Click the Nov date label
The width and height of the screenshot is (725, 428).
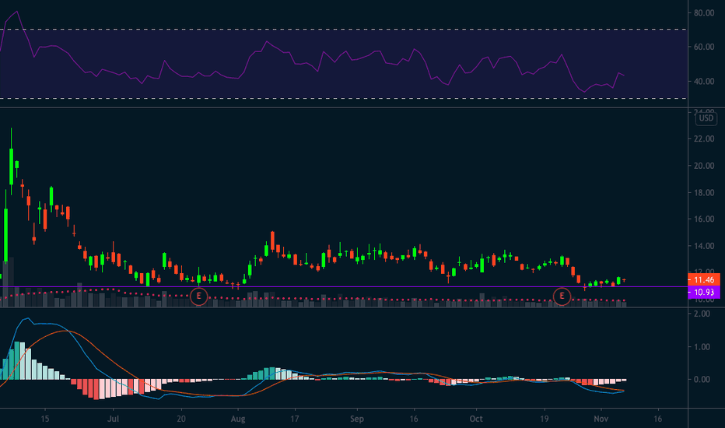601,419
